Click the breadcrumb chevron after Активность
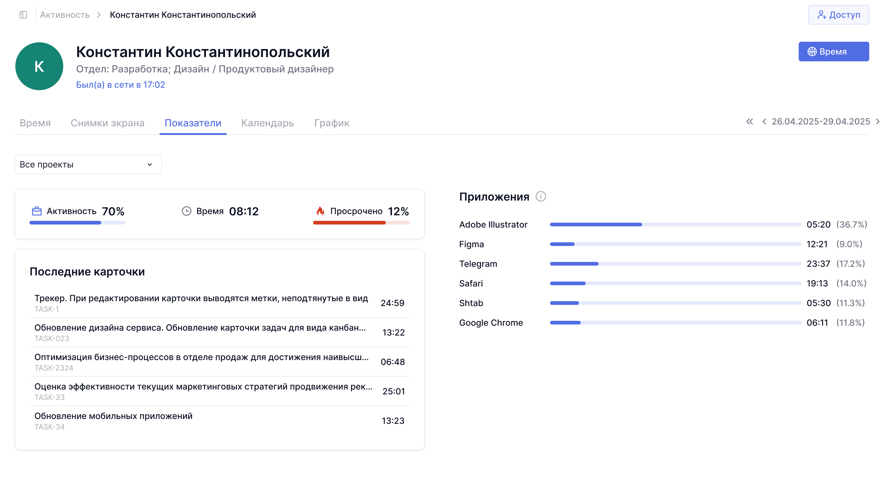This screenshot has height=503, width=884. (x=99, y=15)
